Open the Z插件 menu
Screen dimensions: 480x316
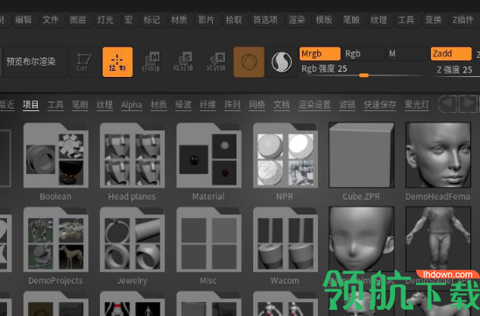point(462,20)
